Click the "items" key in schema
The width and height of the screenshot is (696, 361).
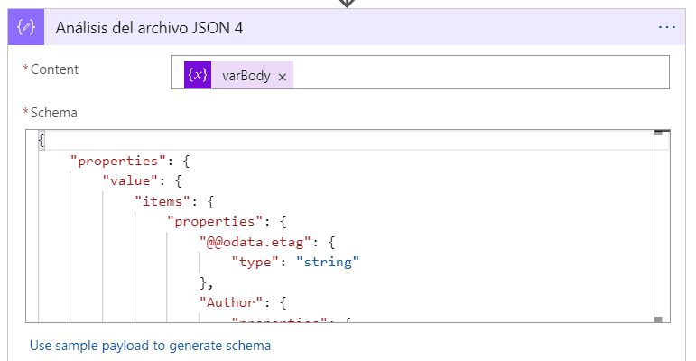pos(162,201)
